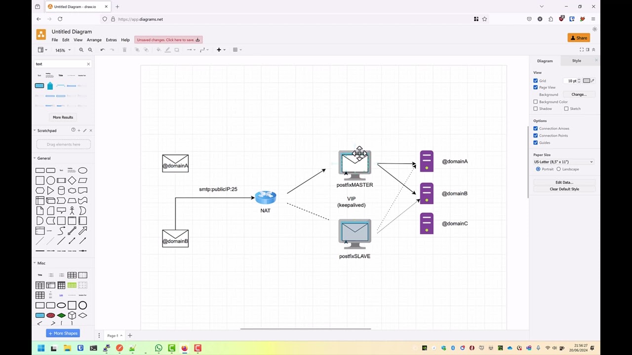This screenshot has height=355, width=632.
Task: Enable the Shadow checkbox
Action: (x=535, y=108)
